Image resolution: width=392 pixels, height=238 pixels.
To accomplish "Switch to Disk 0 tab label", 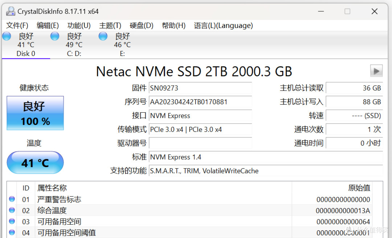I will pos(26,53).
